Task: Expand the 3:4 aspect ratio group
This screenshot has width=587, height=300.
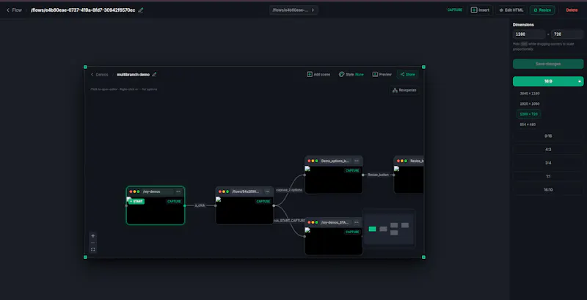Action: (548, 163)
